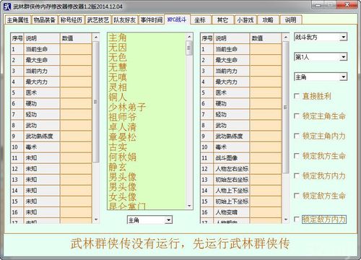Select 无色 in the NPC name list

118,58
